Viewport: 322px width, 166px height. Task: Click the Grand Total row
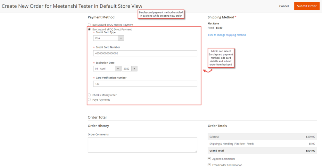[262, 151]
